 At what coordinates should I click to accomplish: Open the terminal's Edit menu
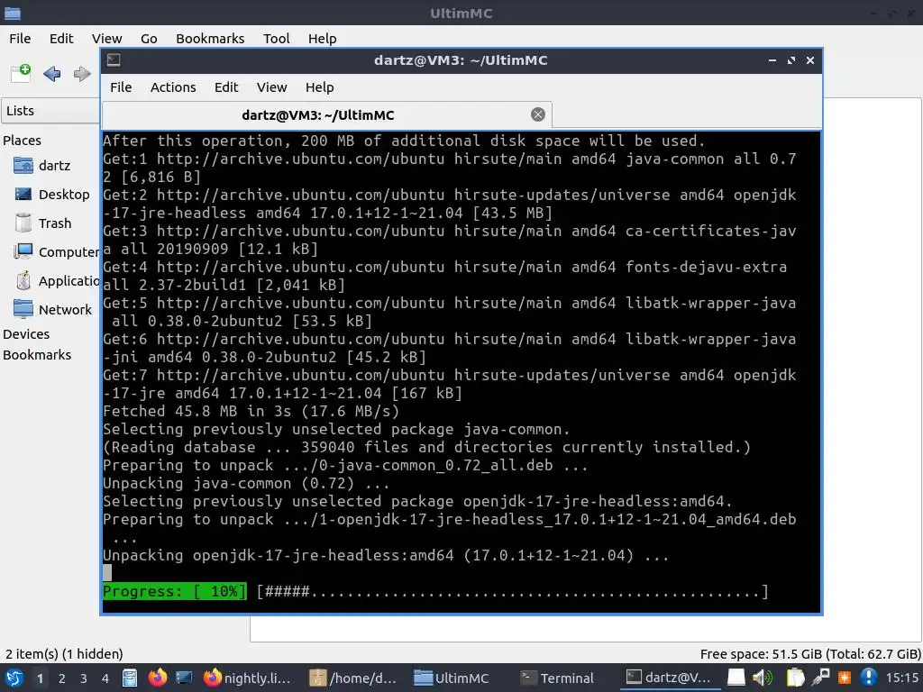point(226,87)
